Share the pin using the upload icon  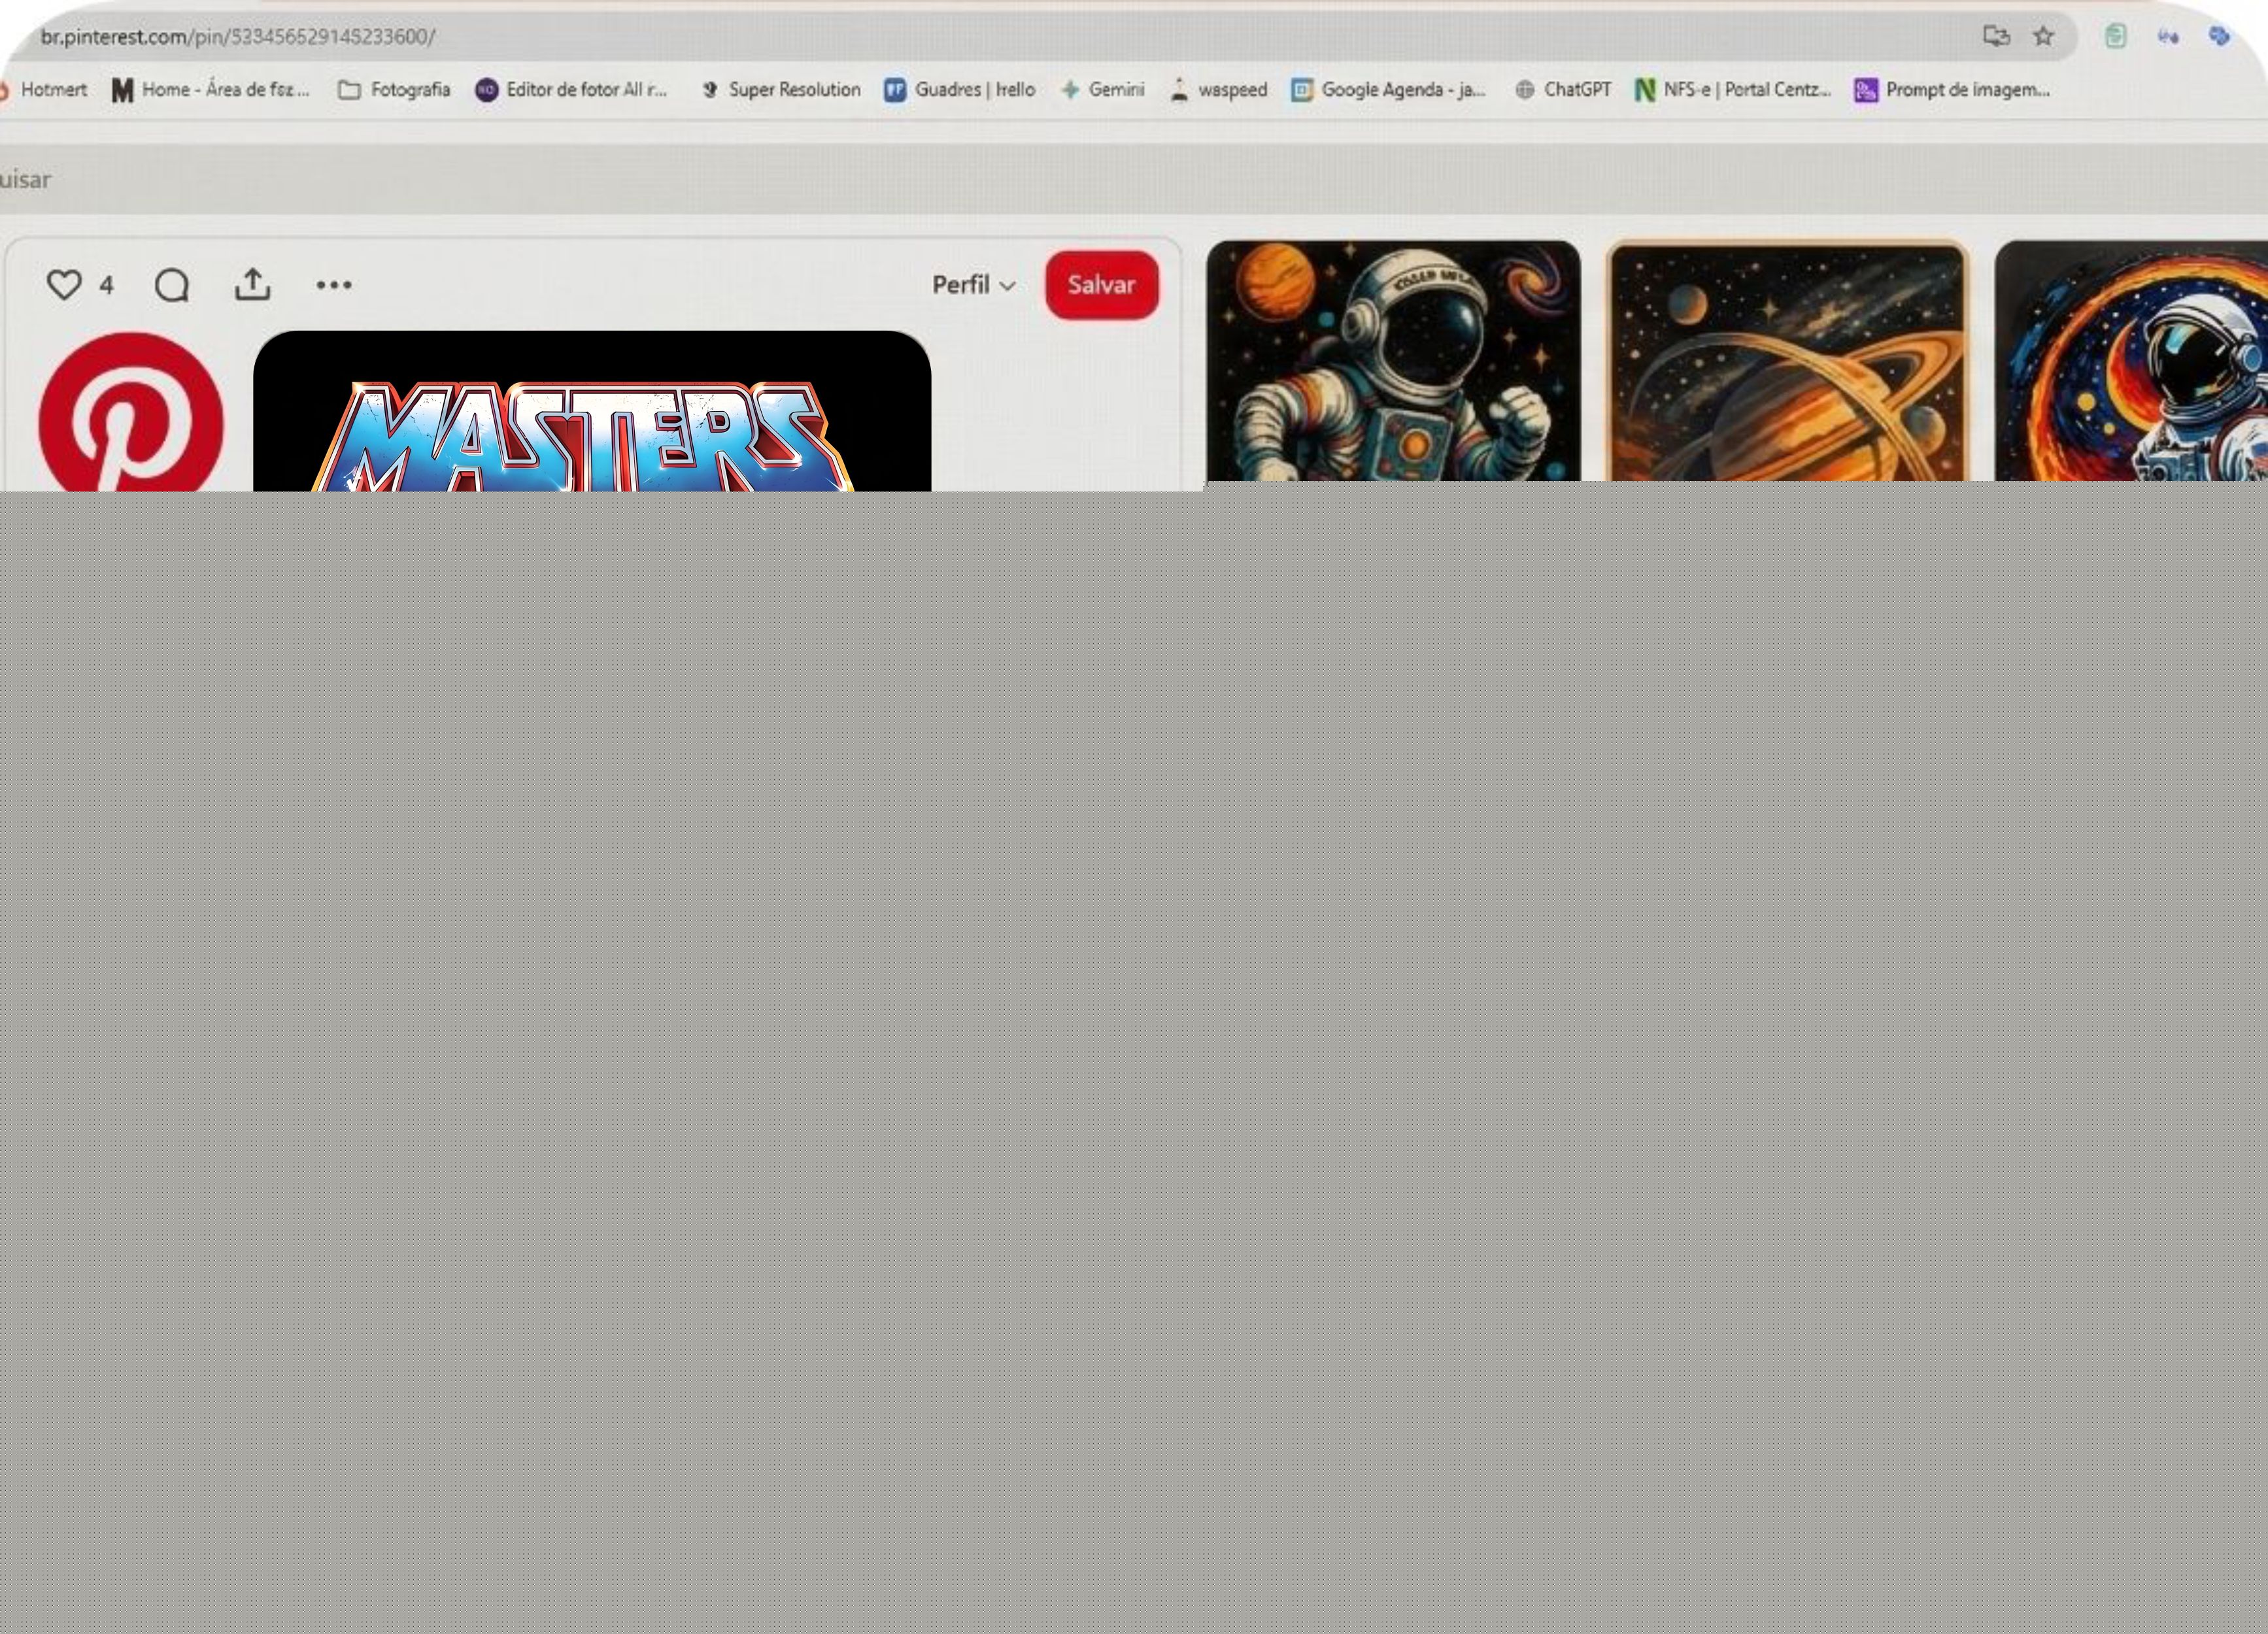coord(253,284)
